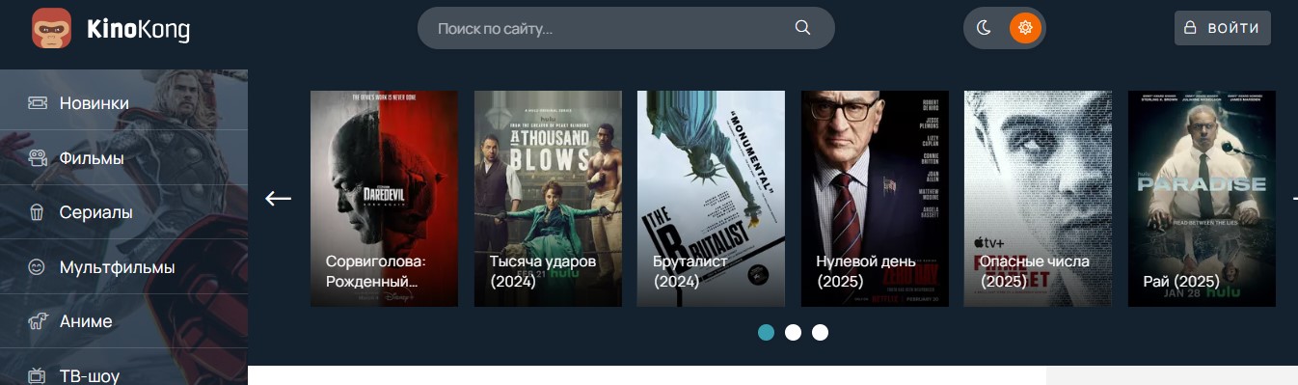Open the Бруталист (2024) movie poster
This screenshot has height=385, width=1298.
(711, 199)
